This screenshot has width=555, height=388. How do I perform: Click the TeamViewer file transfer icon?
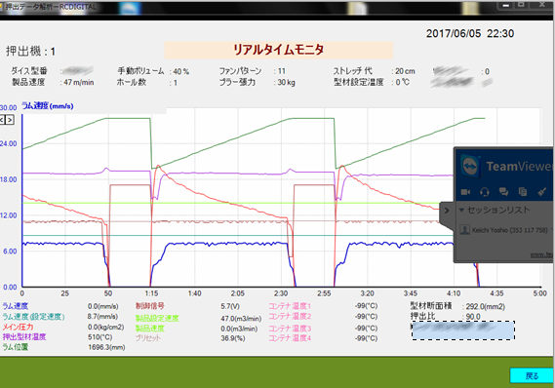(x=523, y=192)
